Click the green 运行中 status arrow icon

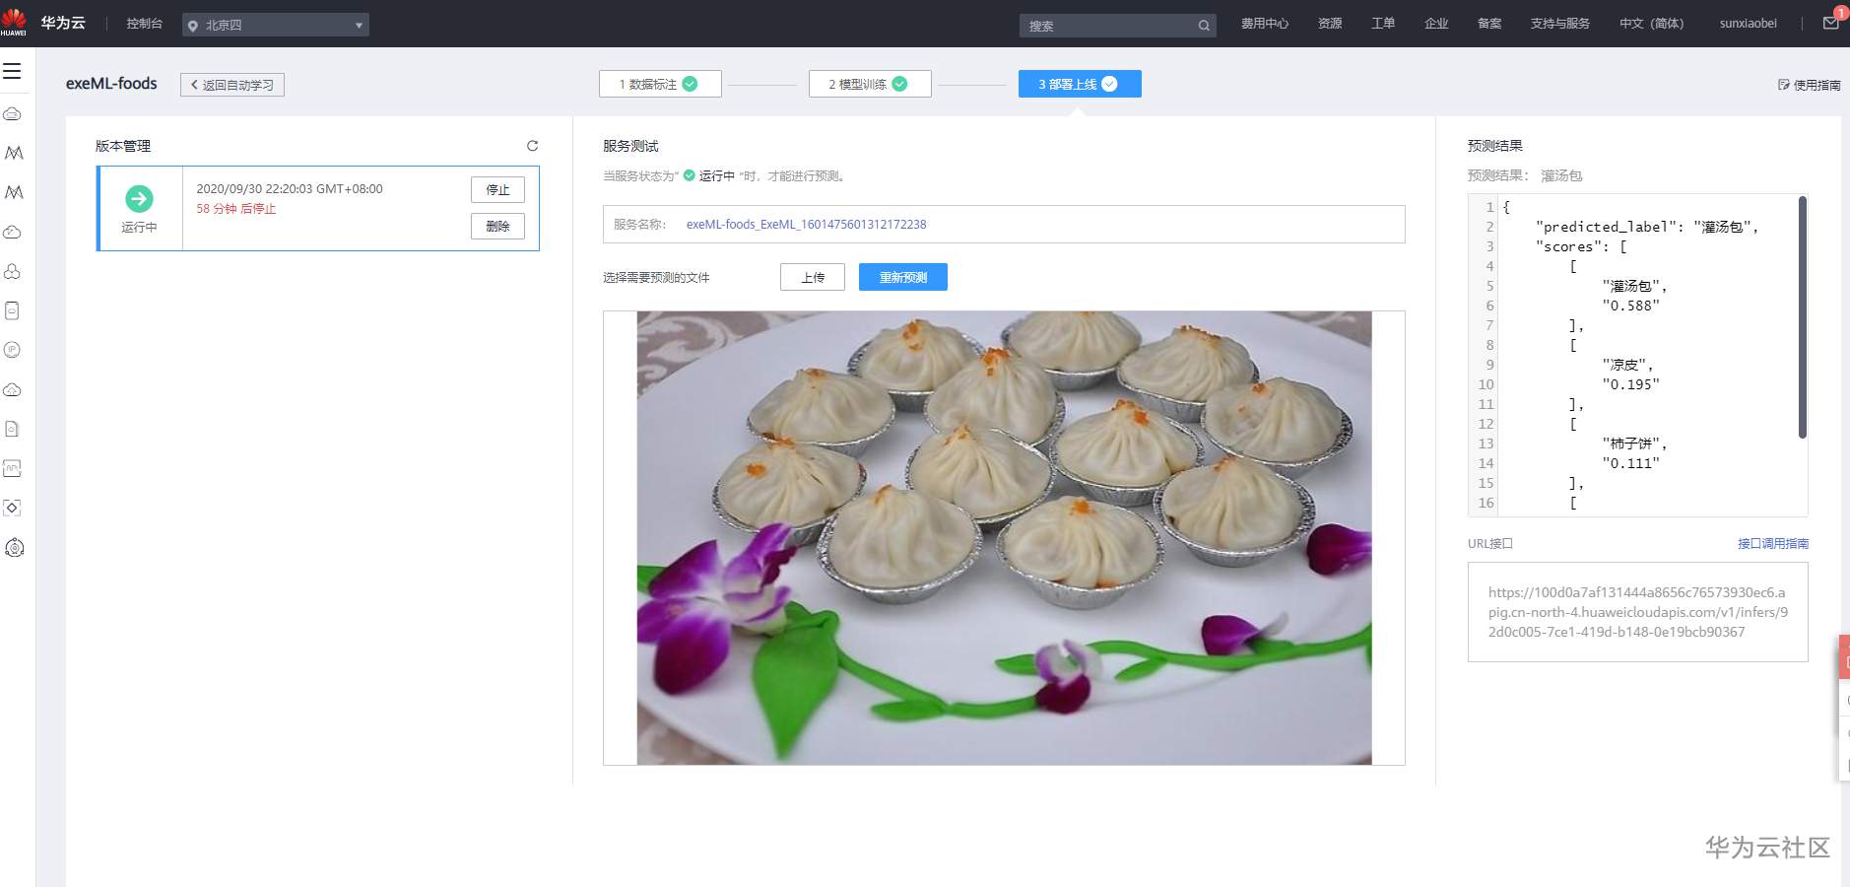click(x=139, y=199)
